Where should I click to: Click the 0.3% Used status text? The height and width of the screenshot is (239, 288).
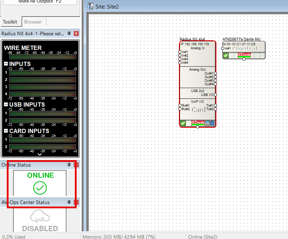(14, 237)
